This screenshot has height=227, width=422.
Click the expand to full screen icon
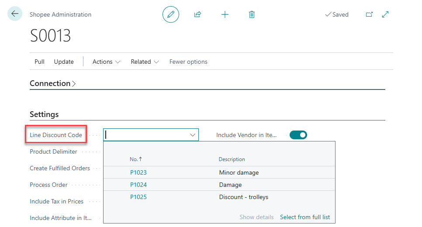click(385, 14)
